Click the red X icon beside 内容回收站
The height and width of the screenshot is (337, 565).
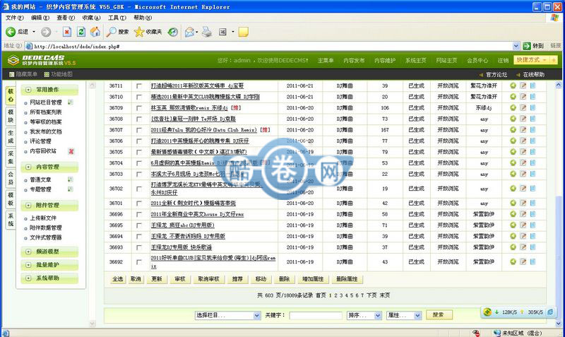71,151
